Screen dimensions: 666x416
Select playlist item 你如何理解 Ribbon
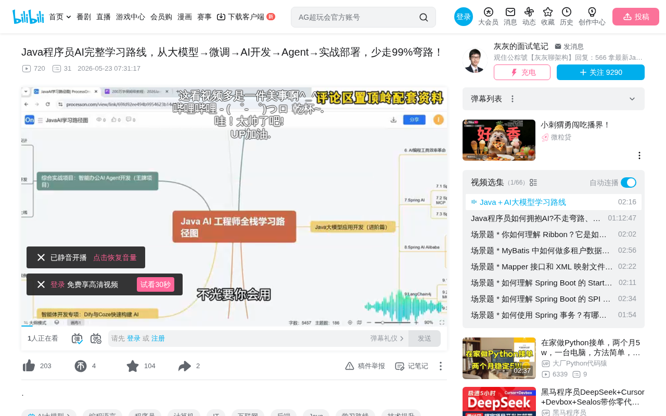coord(554,234)
